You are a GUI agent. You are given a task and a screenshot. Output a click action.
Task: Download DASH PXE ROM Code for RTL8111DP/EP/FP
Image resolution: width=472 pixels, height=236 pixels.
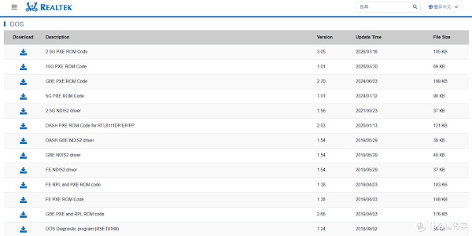[23, 126]
